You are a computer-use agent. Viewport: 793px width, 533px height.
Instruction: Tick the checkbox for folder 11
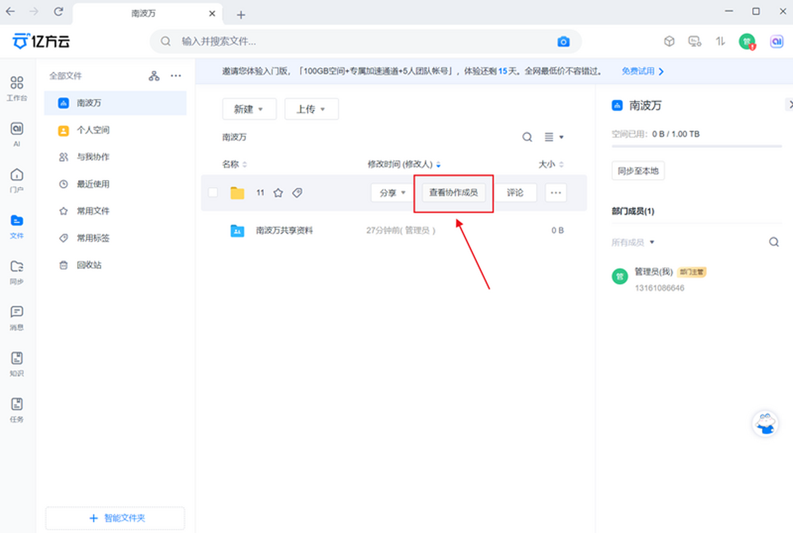pos(213,193)
